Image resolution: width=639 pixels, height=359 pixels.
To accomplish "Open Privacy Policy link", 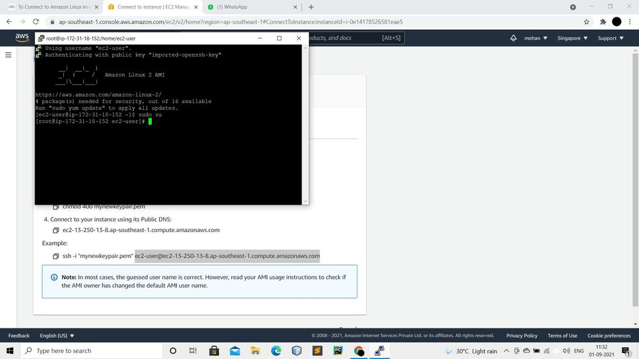I will pyautogui.click(x=522, y=336).
